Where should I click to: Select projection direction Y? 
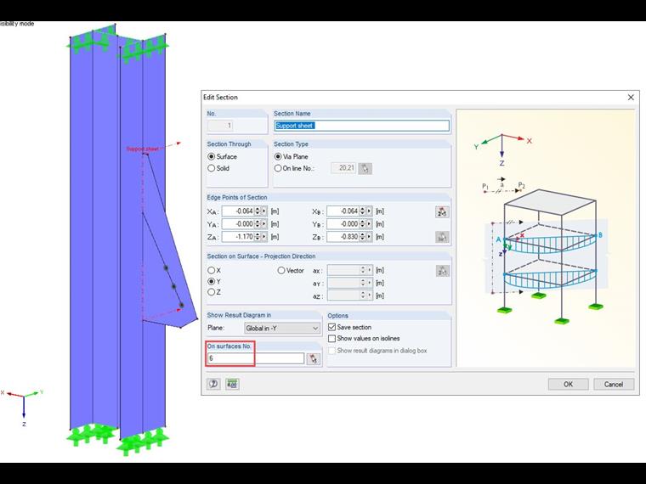pos(212,282)
